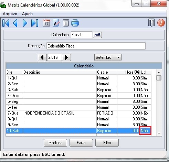Click the calendar list scrollbar thumb
This screenshot has height=162, width=169.
(x=159, y=78)
